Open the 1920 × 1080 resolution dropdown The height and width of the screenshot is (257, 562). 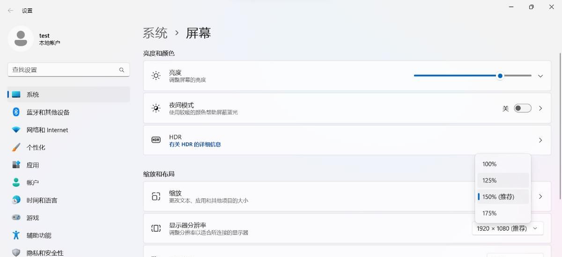tap(508, 228)
